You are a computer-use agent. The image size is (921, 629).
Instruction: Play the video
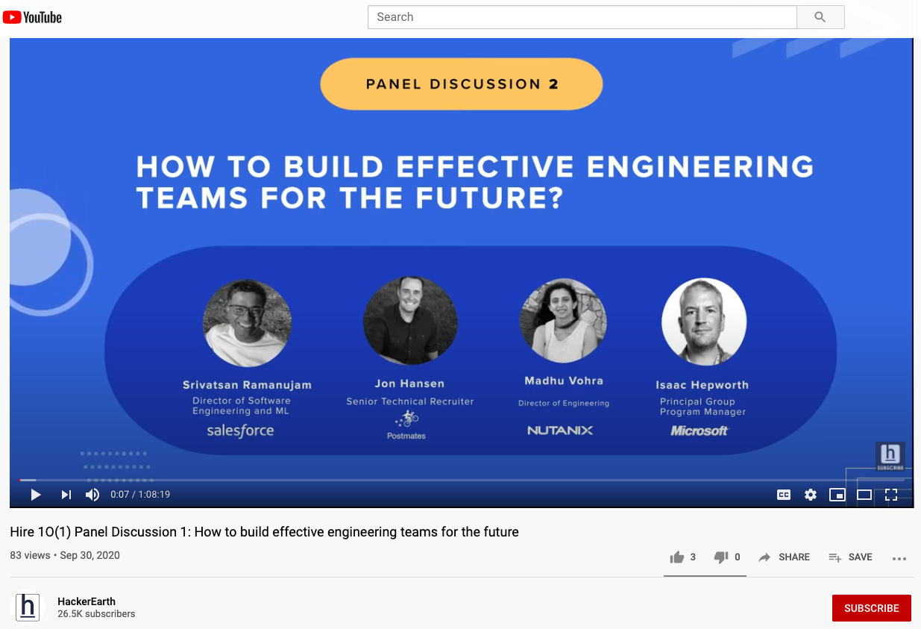[35, 494]
